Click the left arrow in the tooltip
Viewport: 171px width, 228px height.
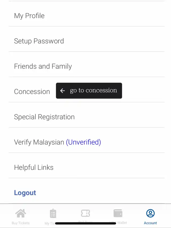coord(63,91)
